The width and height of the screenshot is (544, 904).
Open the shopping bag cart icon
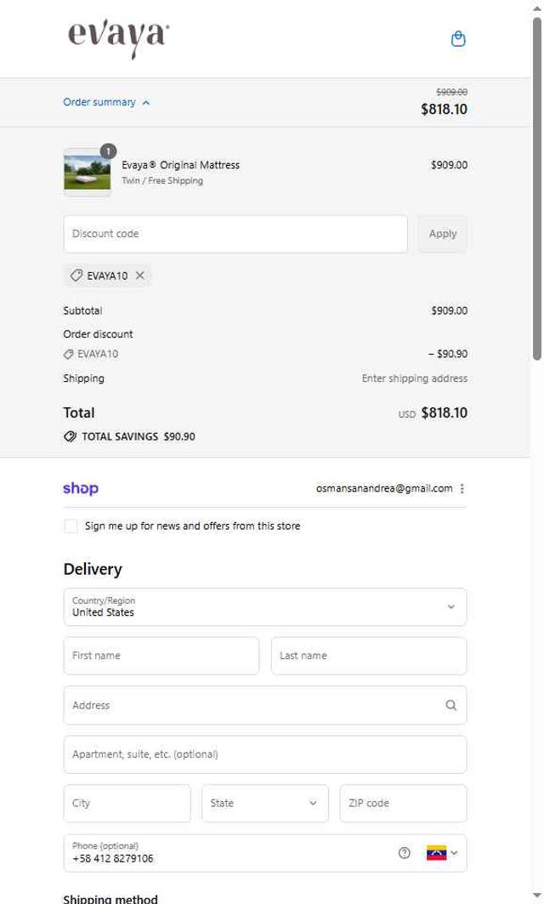click(x=458, y=39)
